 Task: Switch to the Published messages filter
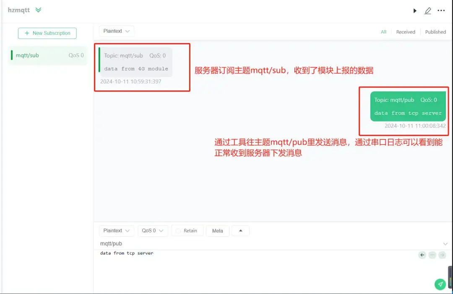click(435, 32)
